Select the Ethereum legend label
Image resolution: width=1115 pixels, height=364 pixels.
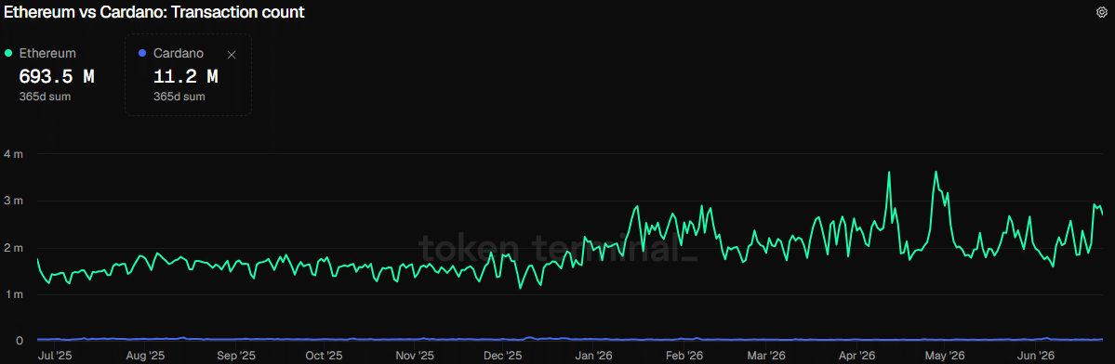click(x=47, y=53)
